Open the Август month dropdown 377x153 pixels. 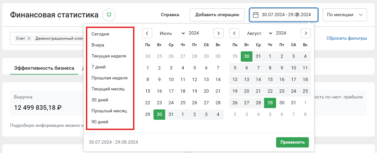pos(260,33)
